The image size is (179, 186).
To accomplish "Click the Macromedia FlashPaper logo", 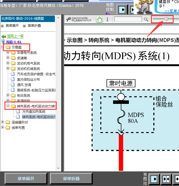I will (79, 19).
